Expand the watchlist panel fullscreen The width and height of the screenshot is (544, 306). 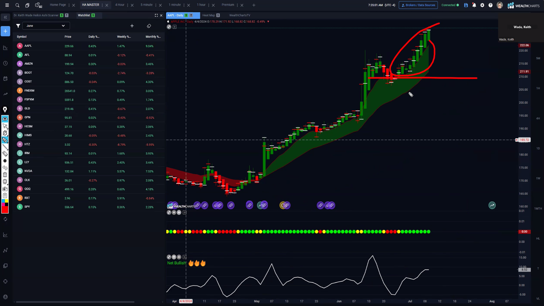(x=156, y=15)
